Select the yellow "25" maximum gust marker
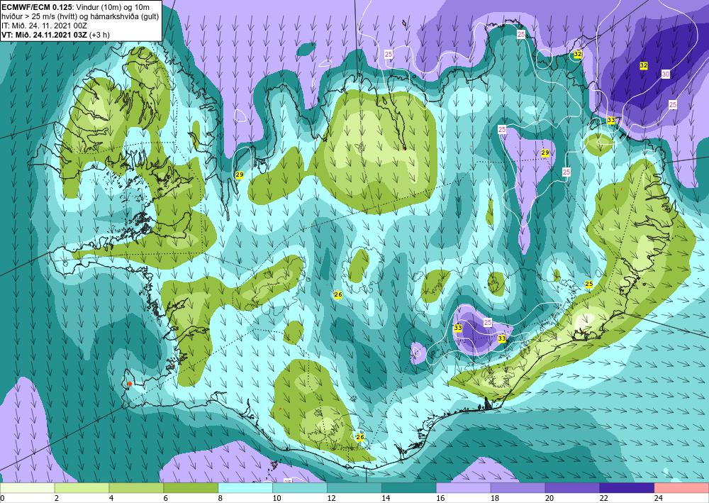The width and height of the screenshot is (709, 503). tap(588, 284)
